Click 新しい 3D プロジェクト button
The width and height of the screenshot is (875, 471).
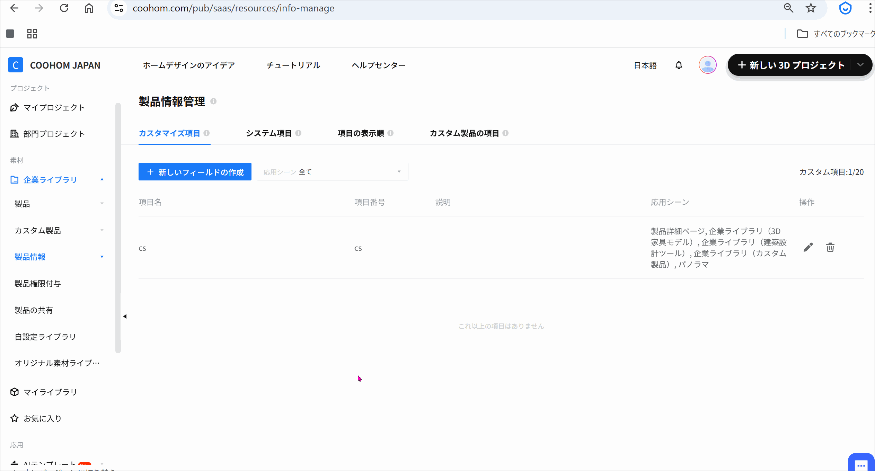[791, 65]
